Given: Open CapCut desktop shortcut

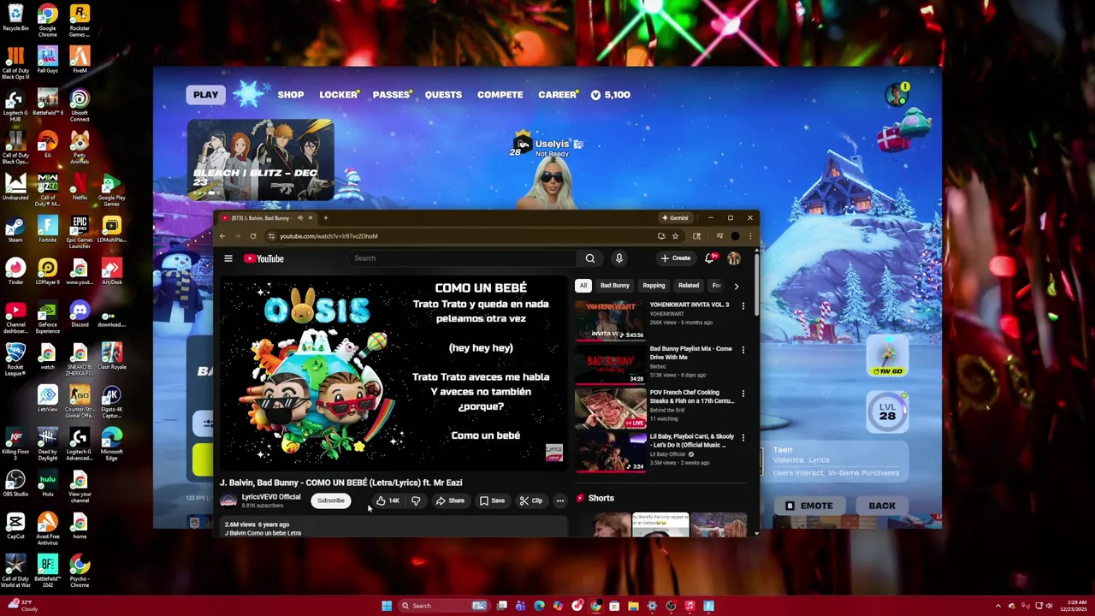Looking at the screenshot, I should 15,525.
